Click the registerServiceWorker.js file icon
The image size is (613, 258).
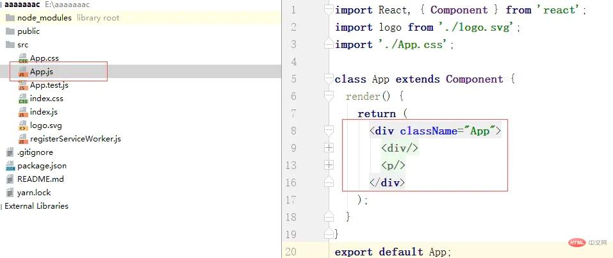coord(23,139)
